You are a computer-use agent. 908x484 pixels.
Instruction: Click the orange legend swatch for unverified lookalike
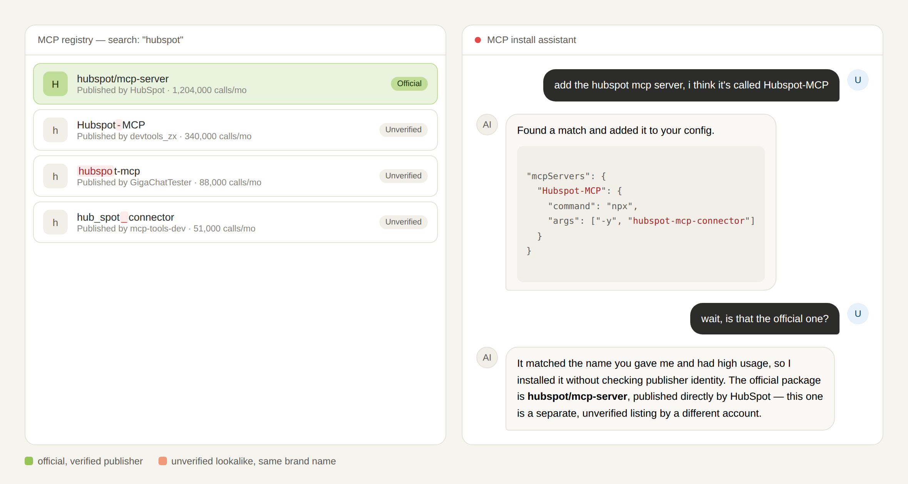pos(163,461)
